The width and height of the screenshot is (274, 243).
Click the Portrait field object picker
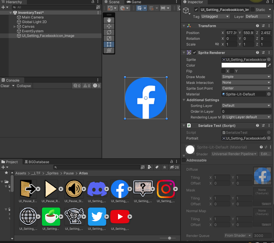tap(269, 138)
